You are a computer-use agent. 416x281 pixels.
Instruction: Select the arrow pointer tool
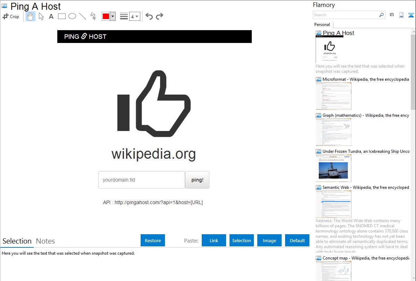(41, 16)
